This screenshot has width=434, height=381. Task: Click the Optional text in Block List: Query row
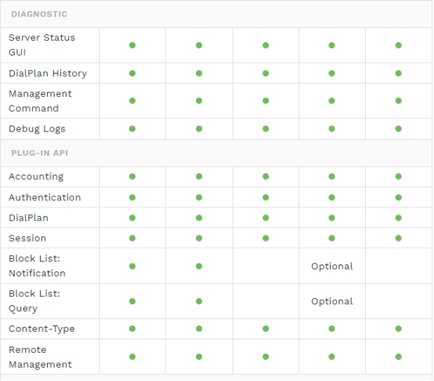333,302
